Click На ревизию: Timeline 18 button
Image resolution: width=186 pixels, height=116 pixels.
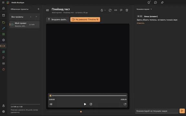coord(85,20)
